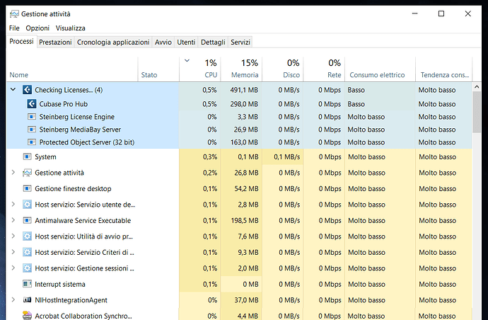Click the Checking Licenses group icon
Viewport: 488px width, 320px height.
pos(27,90)
